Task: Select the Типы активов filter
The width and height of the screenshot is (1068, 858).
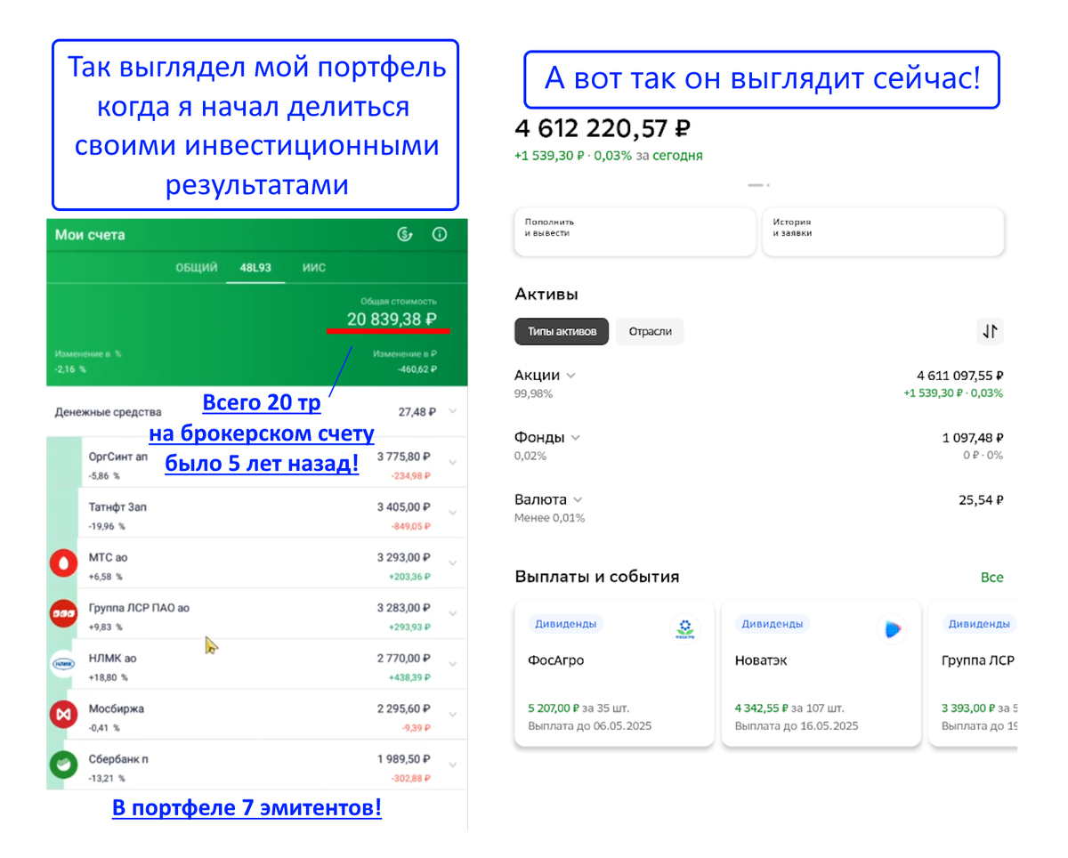Action: (x=562, y=332)
